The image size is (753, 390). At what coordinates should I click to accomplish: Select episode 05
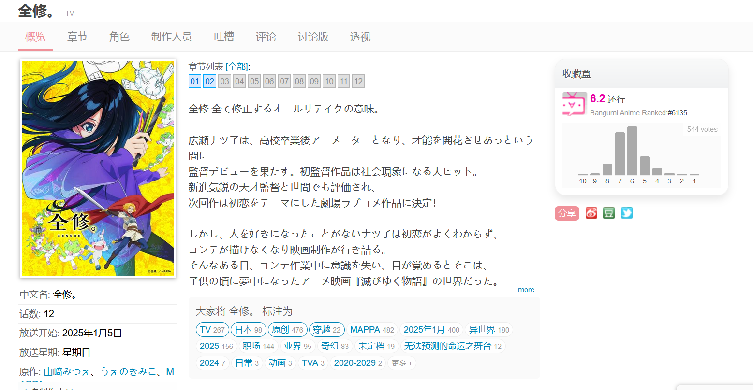pyautogui.click(x=255, y=81)
